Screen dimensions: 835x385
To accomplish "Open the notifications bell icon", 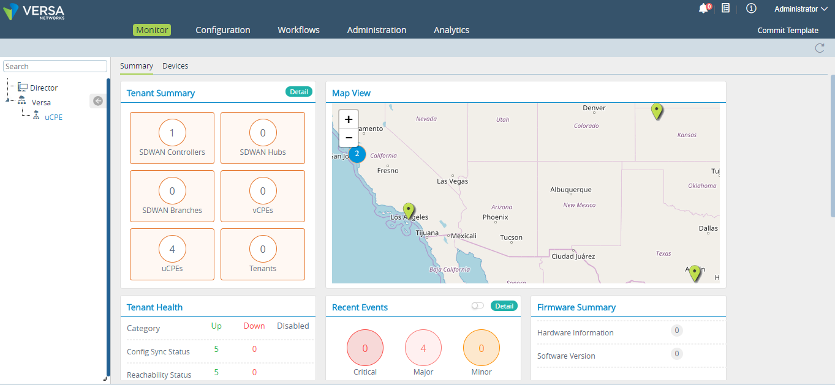I will pos(703,9).
